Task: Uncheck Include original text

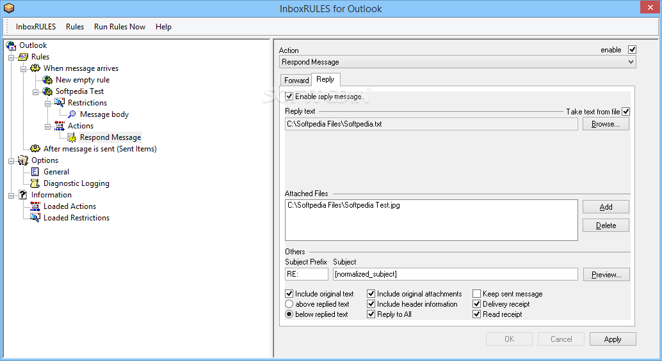Action: pos(289,294)
